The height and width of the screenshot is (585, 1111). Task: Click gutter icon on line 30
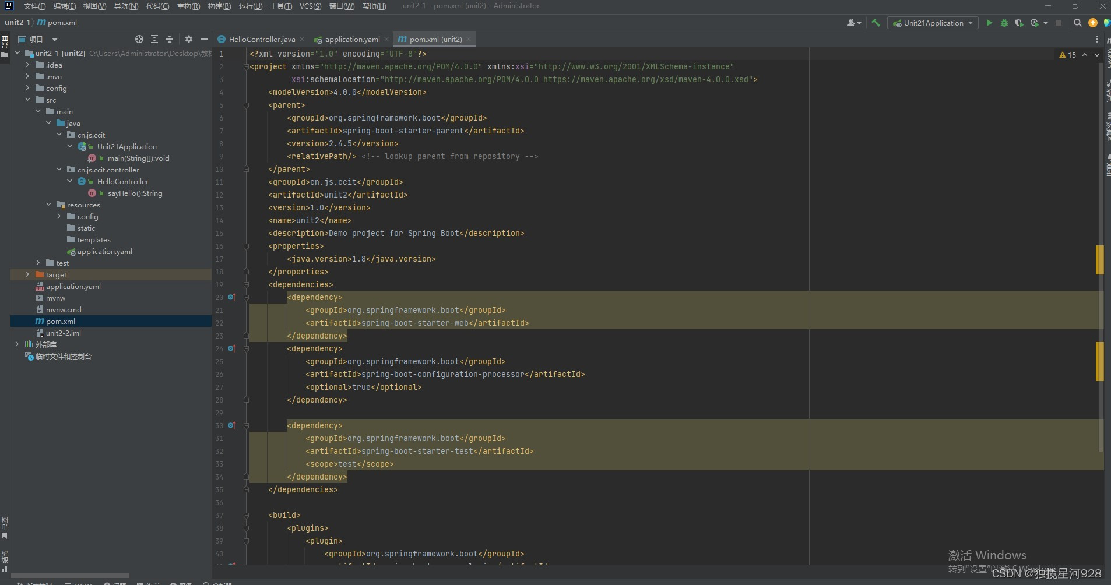click(231, 425)
